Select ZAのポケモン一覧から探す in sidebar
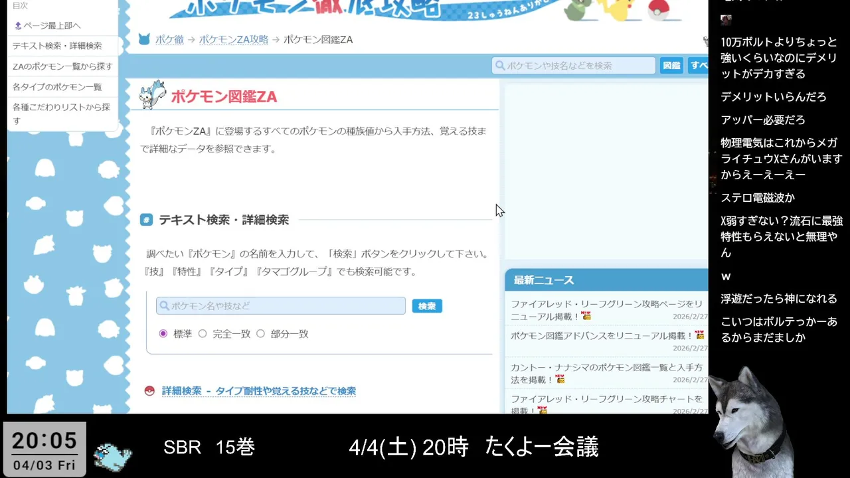This screenshot has height=478, width=850. tap(62, 66)
